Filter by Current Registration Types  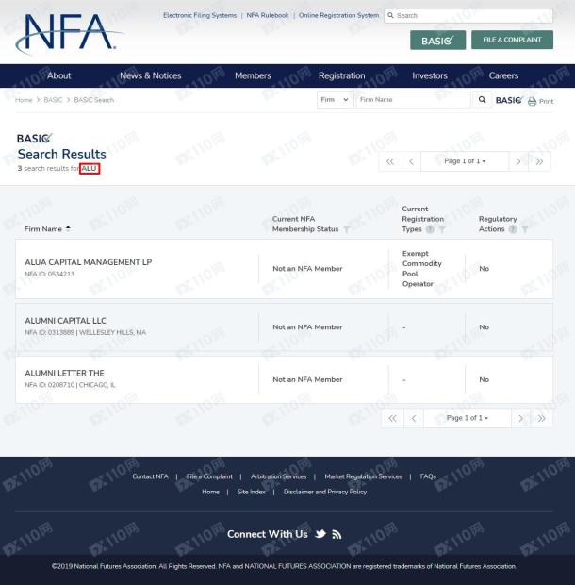[x=442, y=229]
